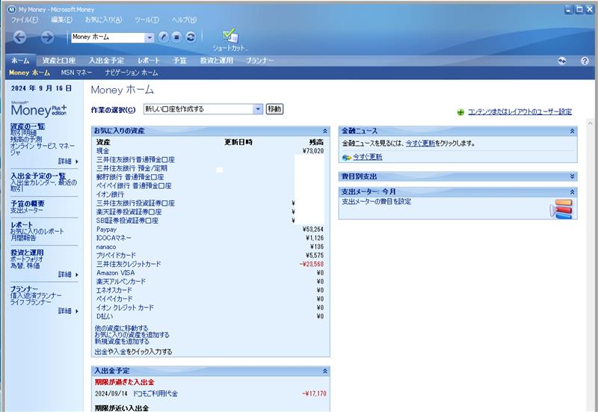Switch to the 資産と口座 tab
Viewport: 598px width, 412px height.
point(59,61)
